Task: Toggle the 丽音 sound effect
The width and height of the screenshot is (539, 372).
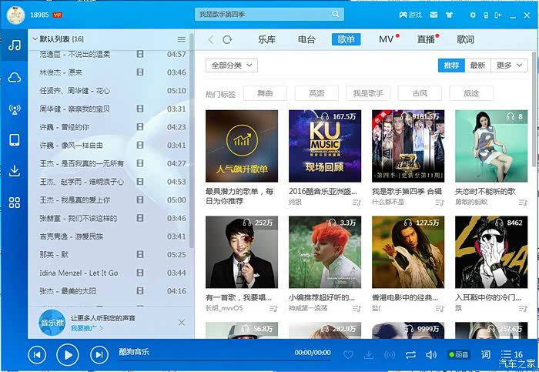Action: point(459,354)
